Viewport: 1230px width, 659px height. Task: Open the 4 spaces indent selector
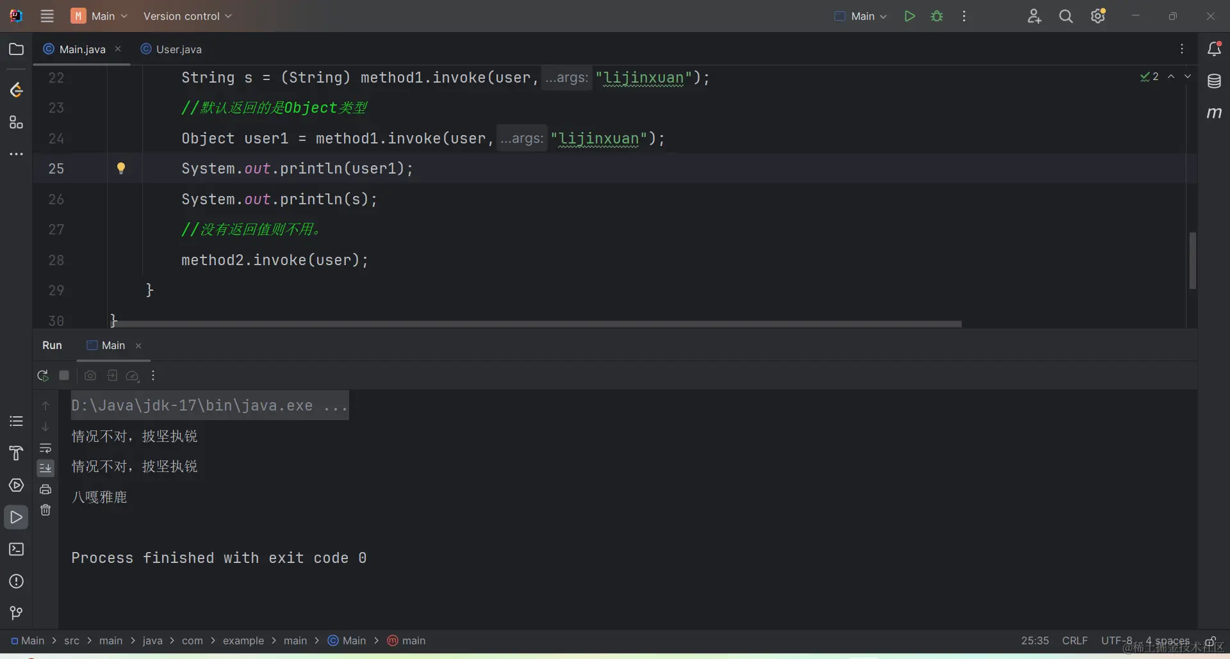[1167, 640]
